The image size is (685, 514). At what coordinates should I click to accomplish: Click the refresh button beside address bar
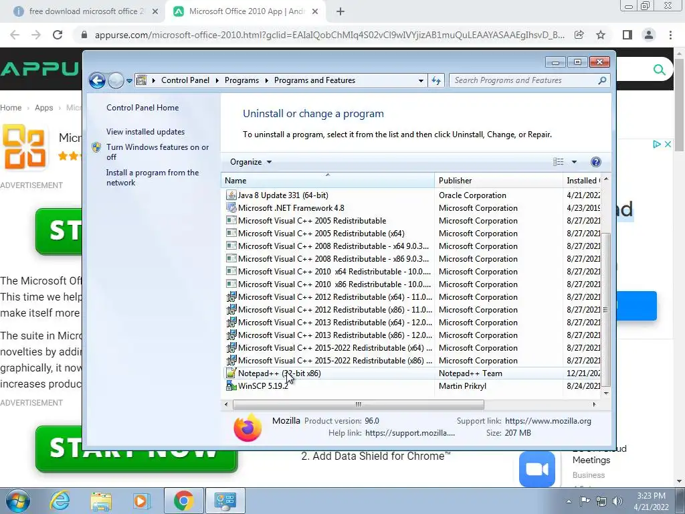click(436, 80)
